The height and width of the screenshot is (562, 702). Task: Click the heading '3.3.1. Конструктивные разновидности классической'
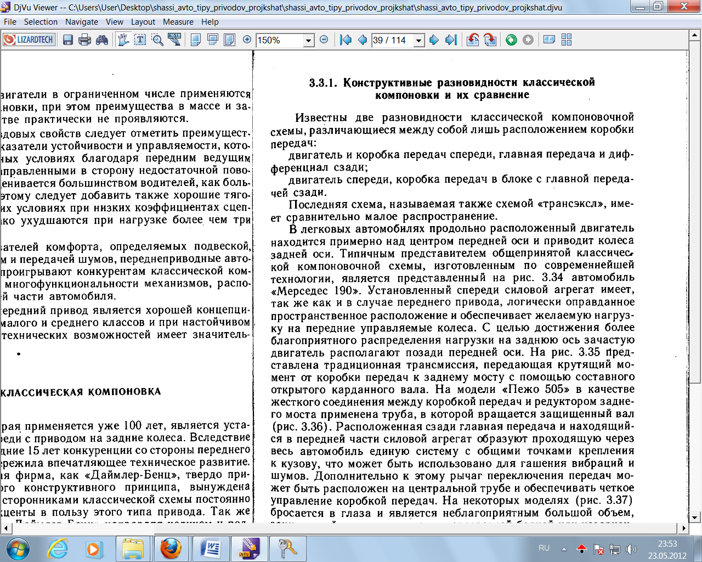452,83
